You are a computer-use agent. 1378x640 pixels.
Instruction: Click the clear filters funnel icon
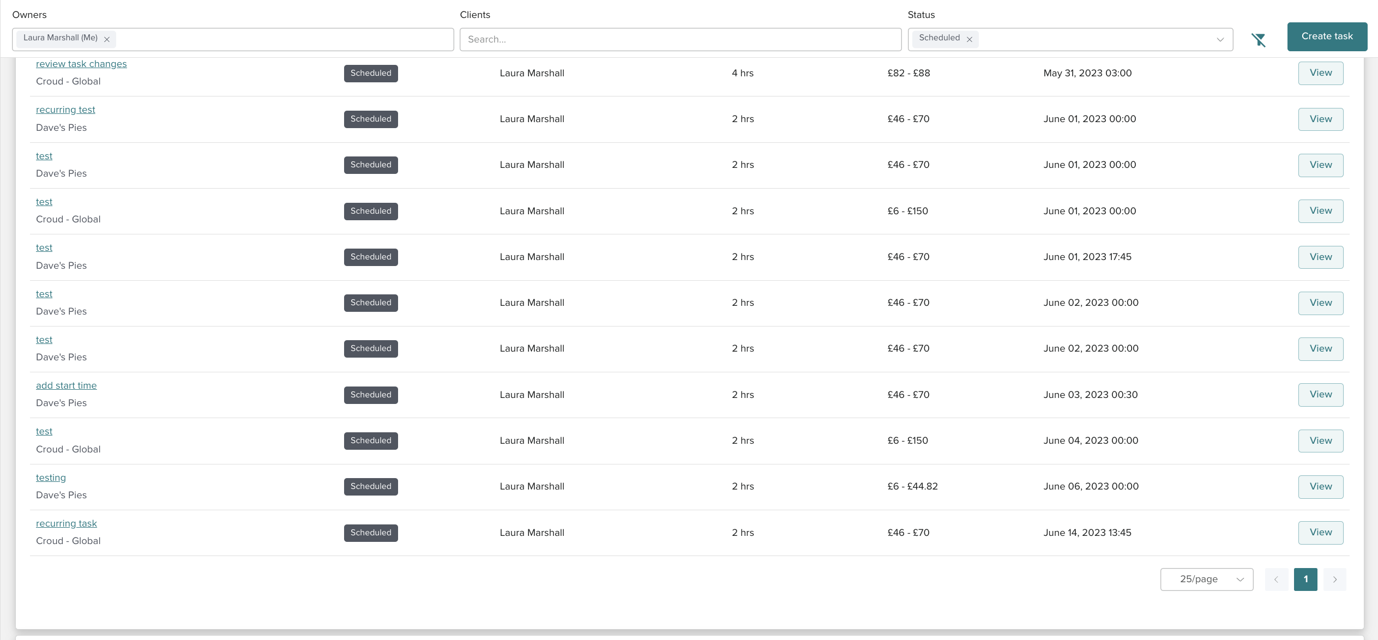pyautogui.click(x=1259, y=40)
